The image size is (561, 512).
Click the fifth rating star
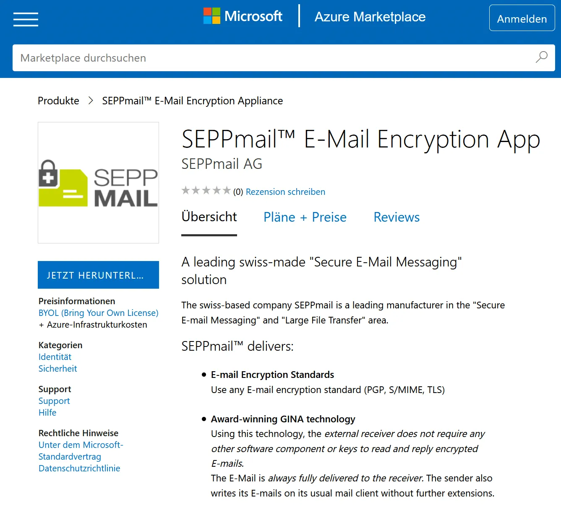coord(226,190)
